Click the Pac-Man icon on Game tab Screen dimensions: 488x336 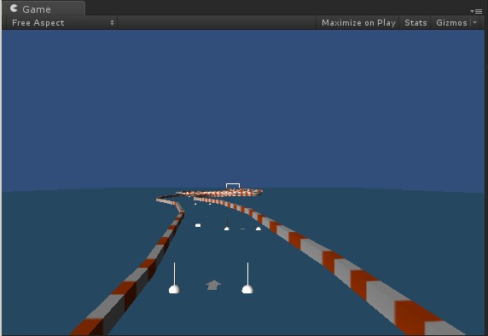[x=14, y=8]
